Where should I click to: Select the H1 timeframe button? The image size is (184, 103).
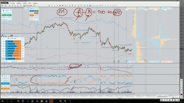click(105, 5)
